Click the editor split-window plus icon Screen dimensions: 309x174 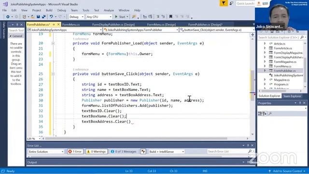pos(253,35)
